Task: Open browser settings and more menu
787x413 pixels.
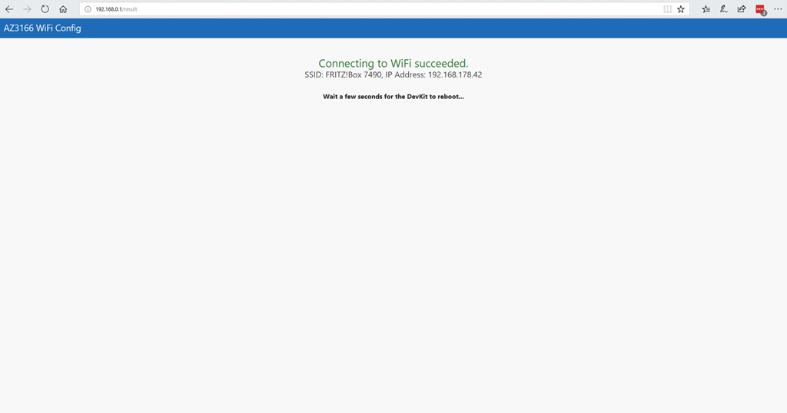Action: tap(778, 9)
